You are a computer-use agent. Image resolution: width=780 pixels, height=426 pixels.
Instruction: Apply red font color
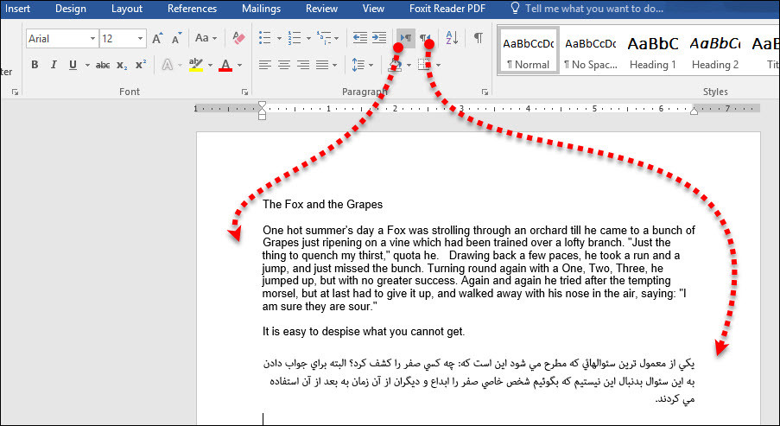(225, 65)
